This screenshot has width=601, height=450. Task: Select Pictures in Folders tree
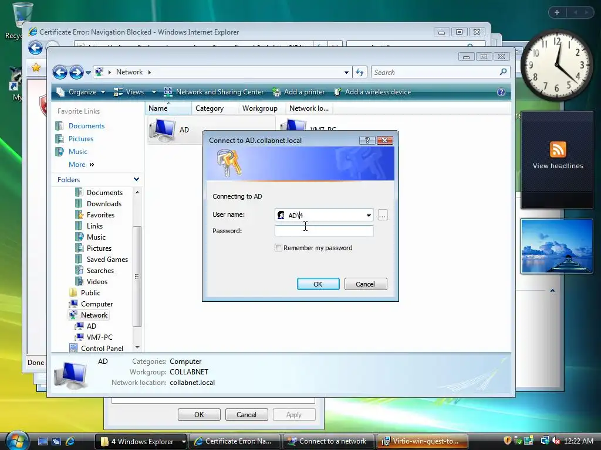tap(99, 248)
